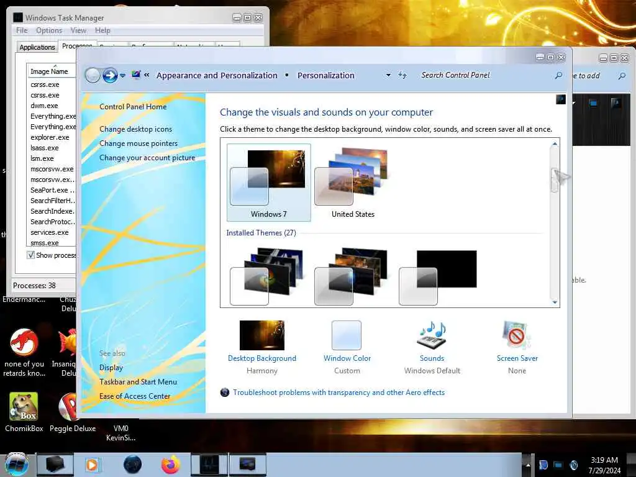The image size is (636, 477).
Task: Select the solid black installed theme
Action: [x=438, y=276]
